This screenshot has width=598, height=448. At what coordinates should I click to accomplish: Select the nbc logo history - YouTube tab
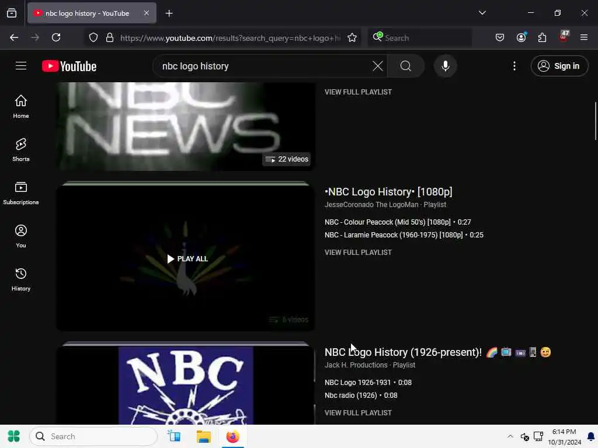pos(92,13)
